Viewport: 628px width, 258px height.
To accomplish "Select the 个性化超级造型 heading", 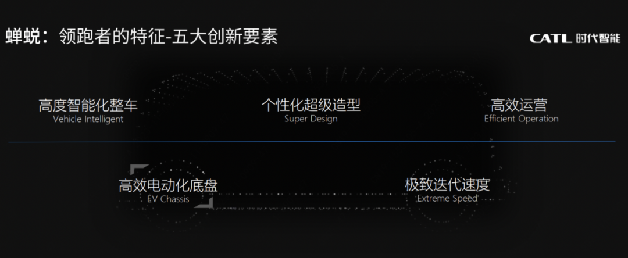I will (x=311, y=105).
